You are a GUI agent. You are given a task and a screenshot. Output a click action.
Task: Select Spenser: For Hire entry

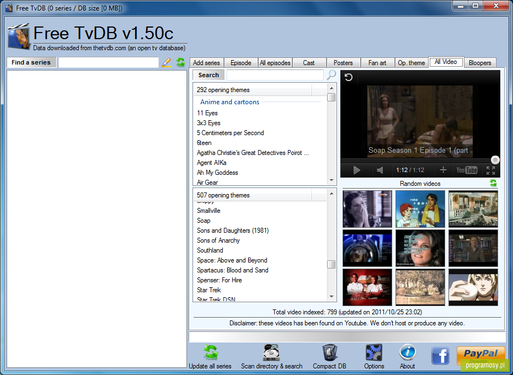219,280
